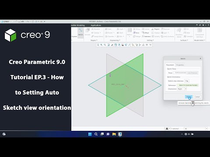210x157 pixels.
Task: Choose the Hole tool
Action: click(108, 29)
